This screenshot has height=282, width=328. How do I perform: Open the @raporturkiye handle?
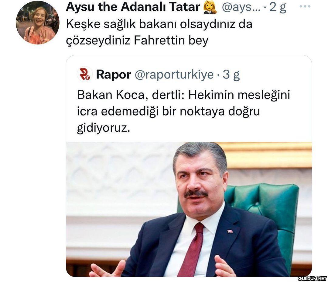(174, 75)
